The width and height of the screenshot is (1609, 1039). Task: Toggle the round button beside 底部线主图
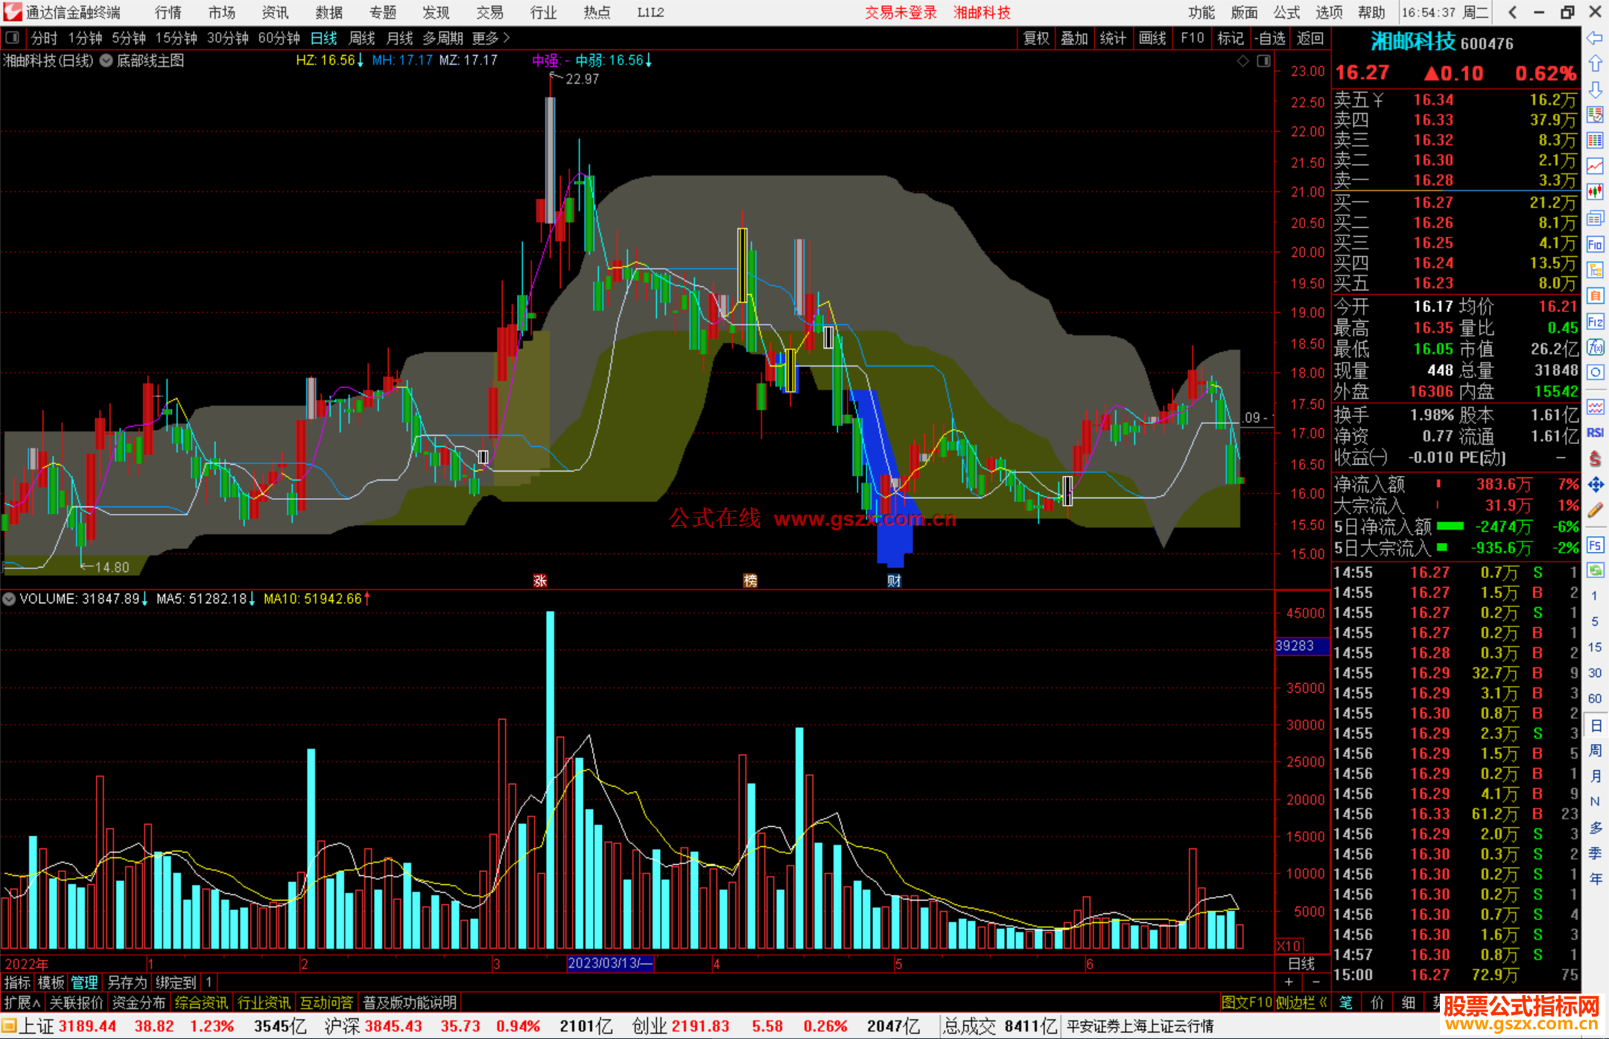pyautogui.click(x=106, y=60)
